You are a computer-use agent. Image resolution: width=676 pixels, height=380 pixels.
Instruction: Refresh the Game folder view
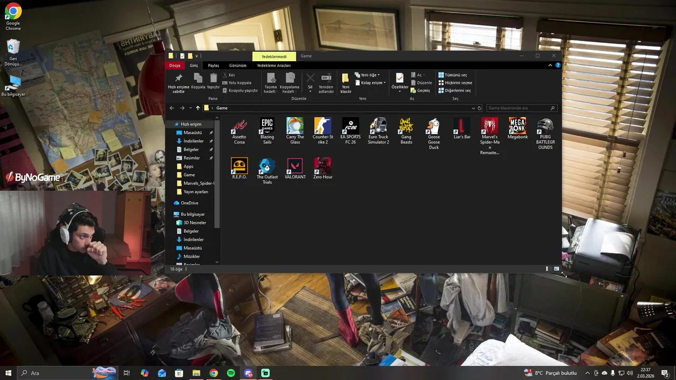tap(480, 108)
